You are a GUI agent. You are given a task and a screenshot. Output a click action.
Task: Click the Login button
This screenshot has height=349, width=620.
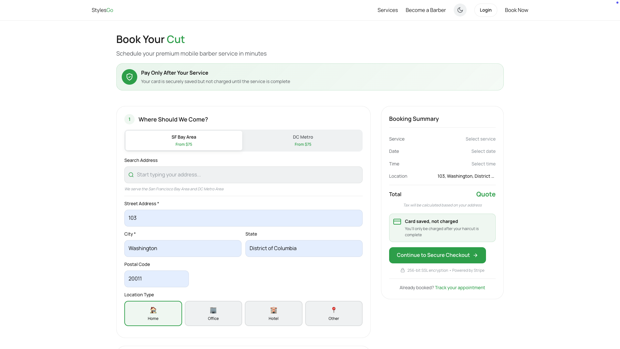(485, 10)
